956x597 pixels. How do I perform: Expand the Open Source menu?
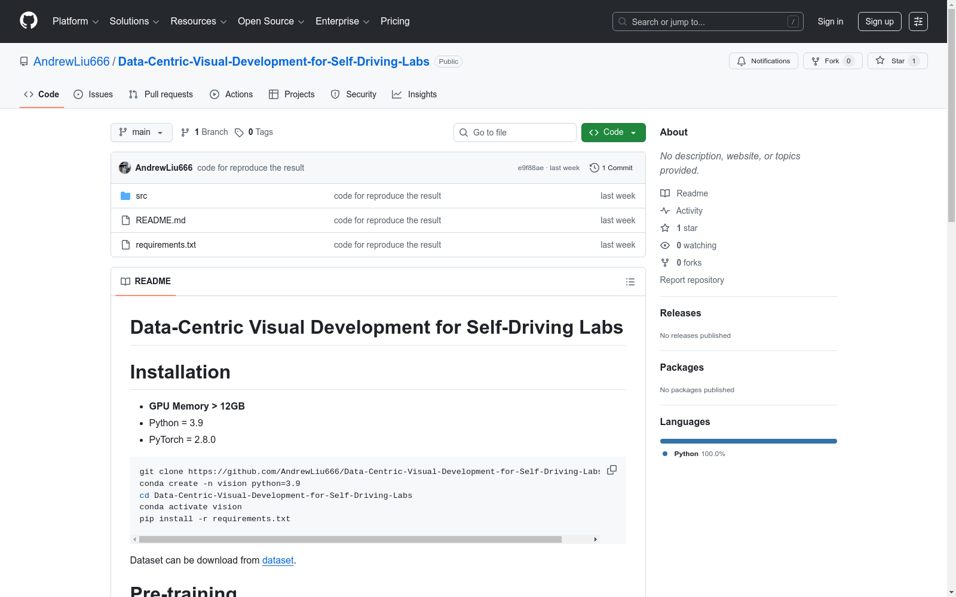pos(271,21)
